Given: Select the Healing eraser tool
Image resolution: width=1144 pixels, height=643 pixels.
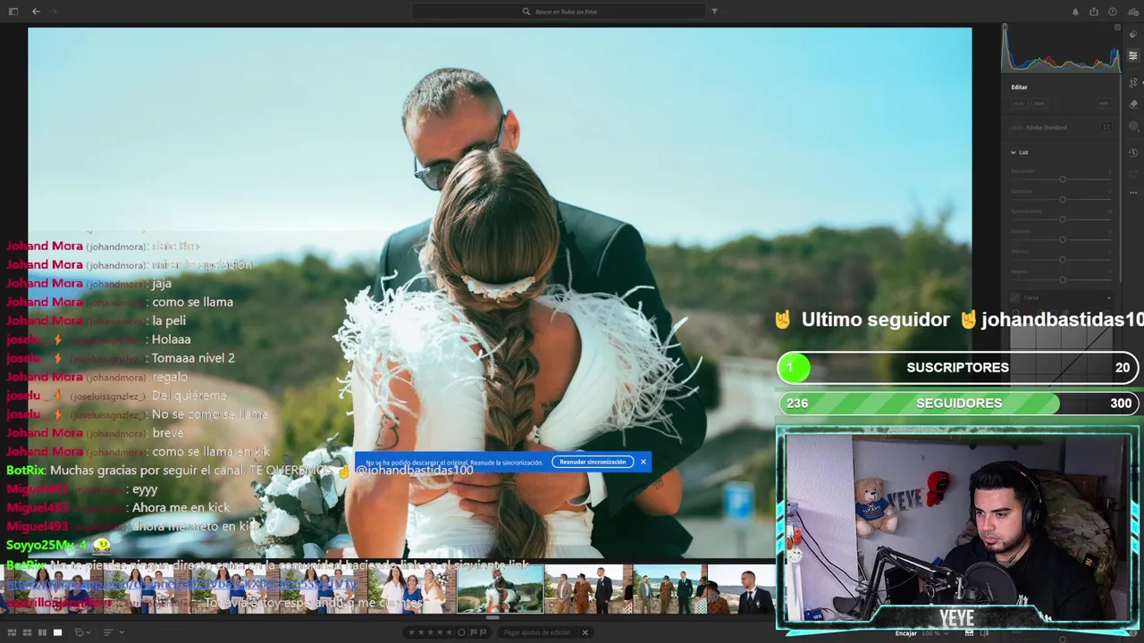Looking at the screenshot, I should pos(1133,104).
